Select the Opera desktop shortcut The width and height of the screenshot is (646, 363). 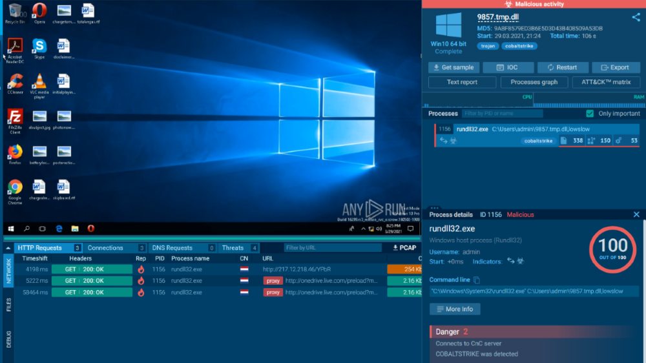(x=39, y=14)
